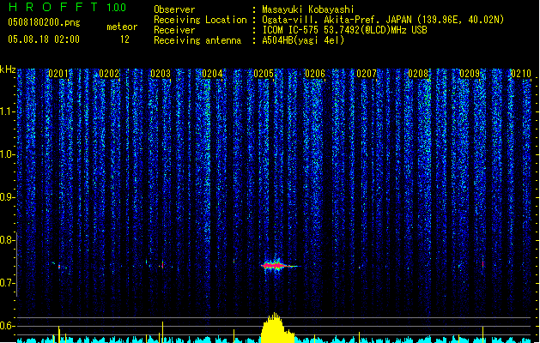Click the 0201 time marker
Image resolution: width=540 pixels, height=343 pixels.
(58, 73)
